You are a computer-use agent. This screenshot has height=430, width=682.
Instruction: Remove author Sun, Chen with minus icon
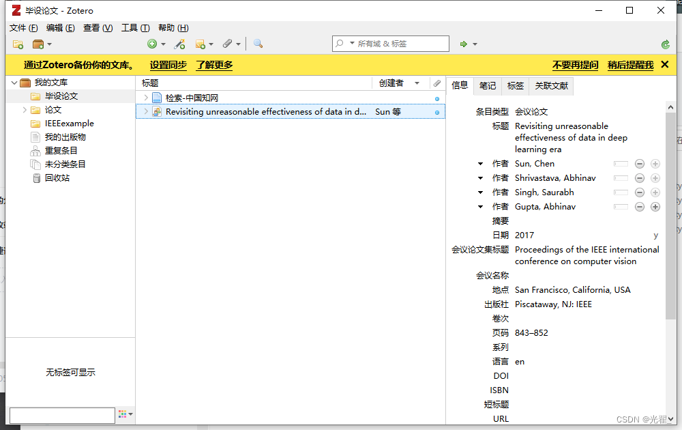click(640, 164)
